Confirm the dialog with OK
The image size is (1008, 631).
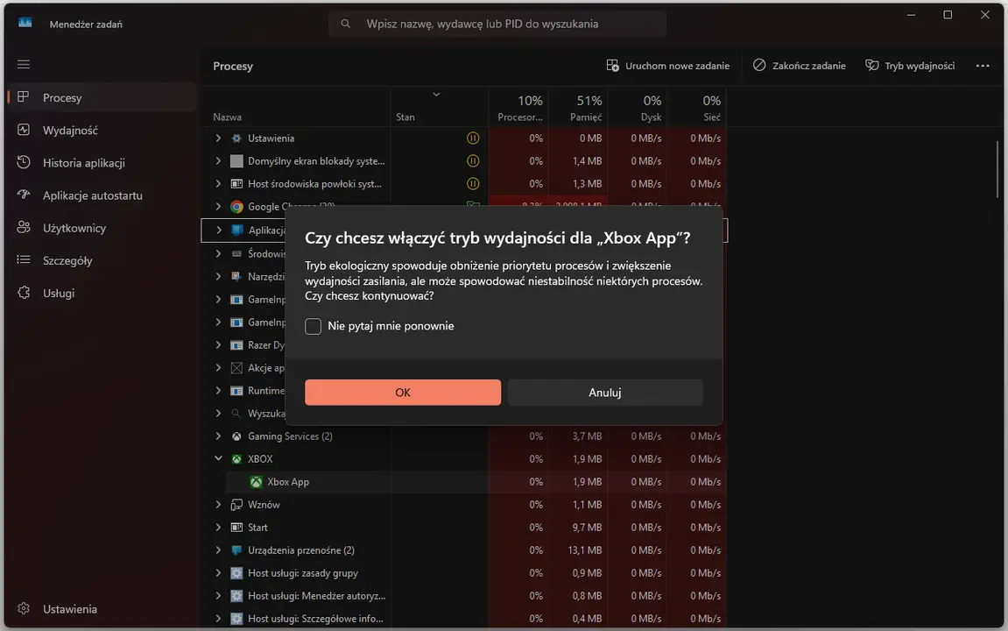pyautogui.click(x=403, y=393)
